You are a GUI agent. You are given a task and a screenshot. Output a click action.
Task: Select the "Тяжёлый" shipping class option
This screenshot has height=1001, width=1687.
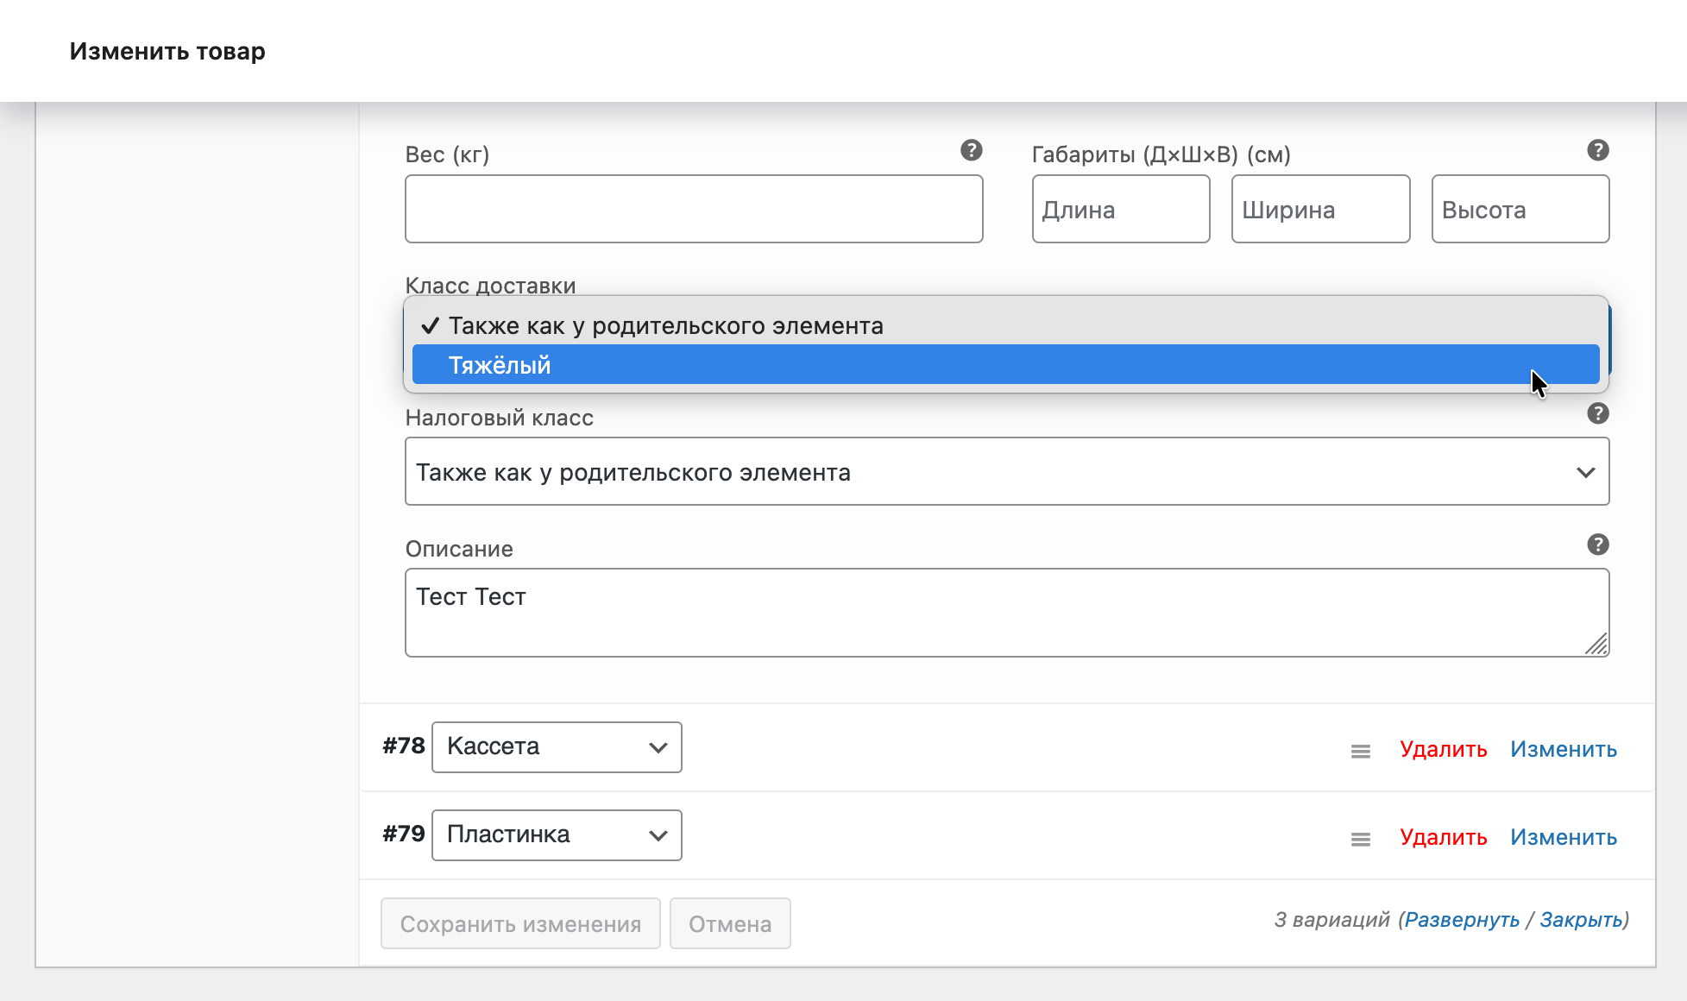pos(1005,365)
